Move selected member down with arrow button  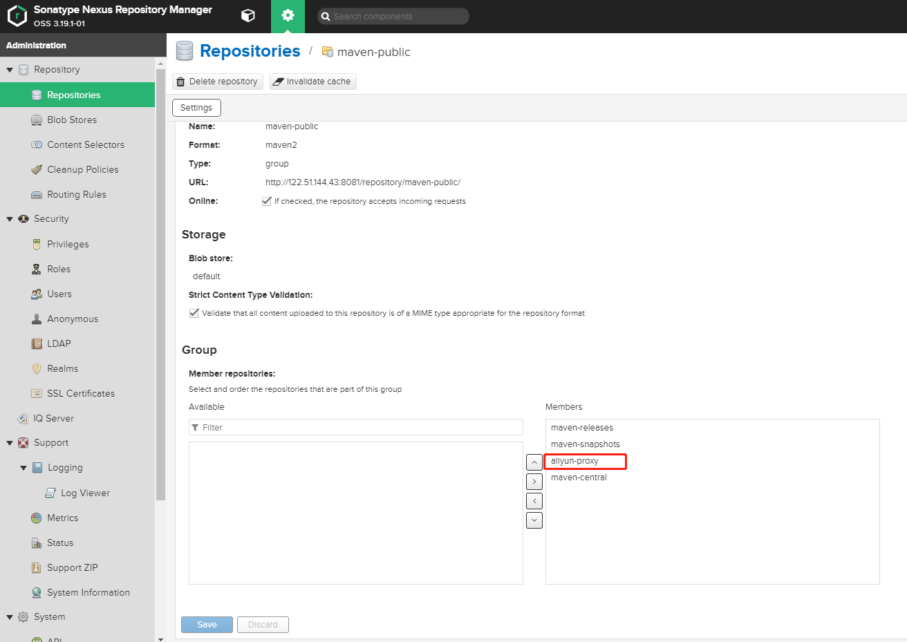coord(534,520)
